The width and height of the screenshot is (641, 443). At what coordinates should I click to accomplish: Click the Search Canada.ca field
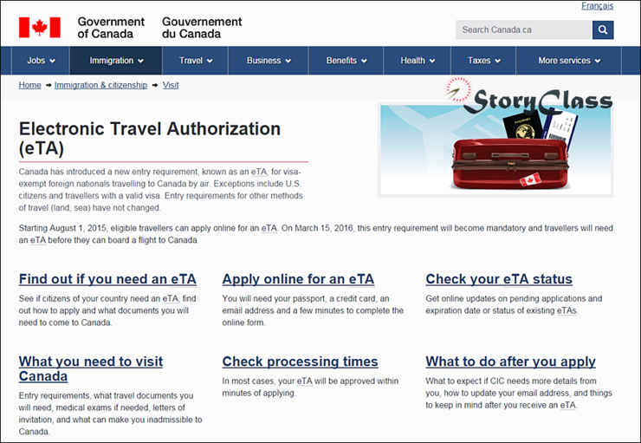coord(524,29)
